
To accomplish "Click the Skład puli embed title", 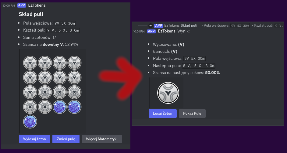I will (x=31, y=14).
